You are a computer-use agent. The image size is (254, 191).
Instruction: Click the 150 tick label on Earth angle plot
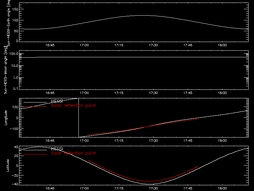tap(15, 9)
